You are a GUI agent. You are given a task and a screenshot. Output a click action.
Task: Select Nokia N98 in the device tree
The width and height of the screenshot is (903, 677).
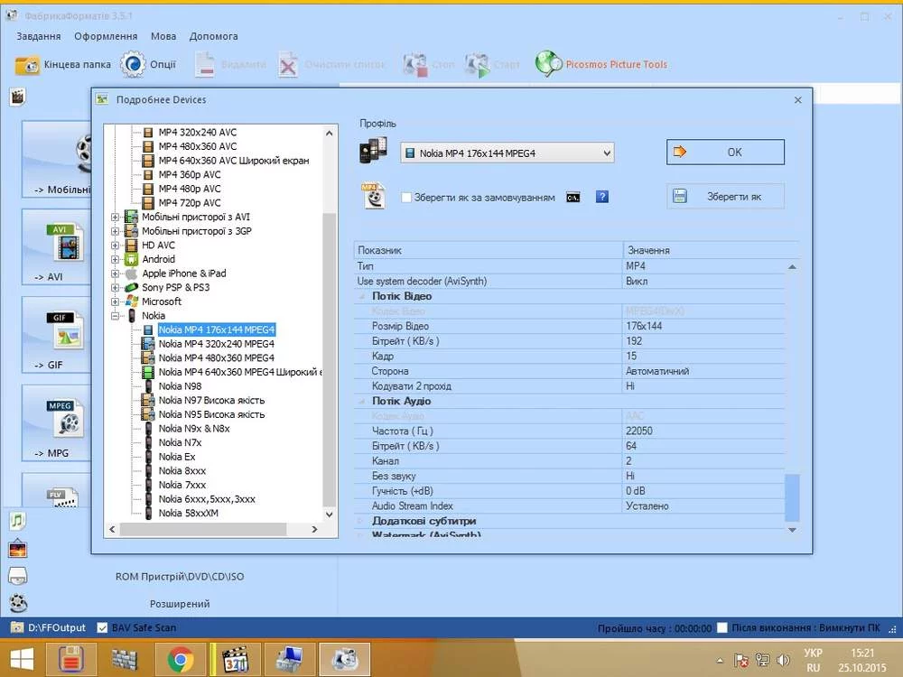coord(180,386)
